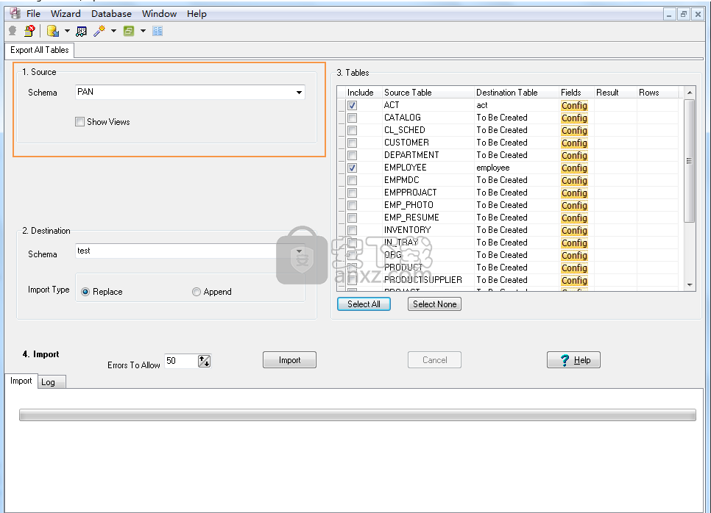Expand the Source Schema PAN dropdown
Viewport: 711px width, 513px height.
point(299,93)
